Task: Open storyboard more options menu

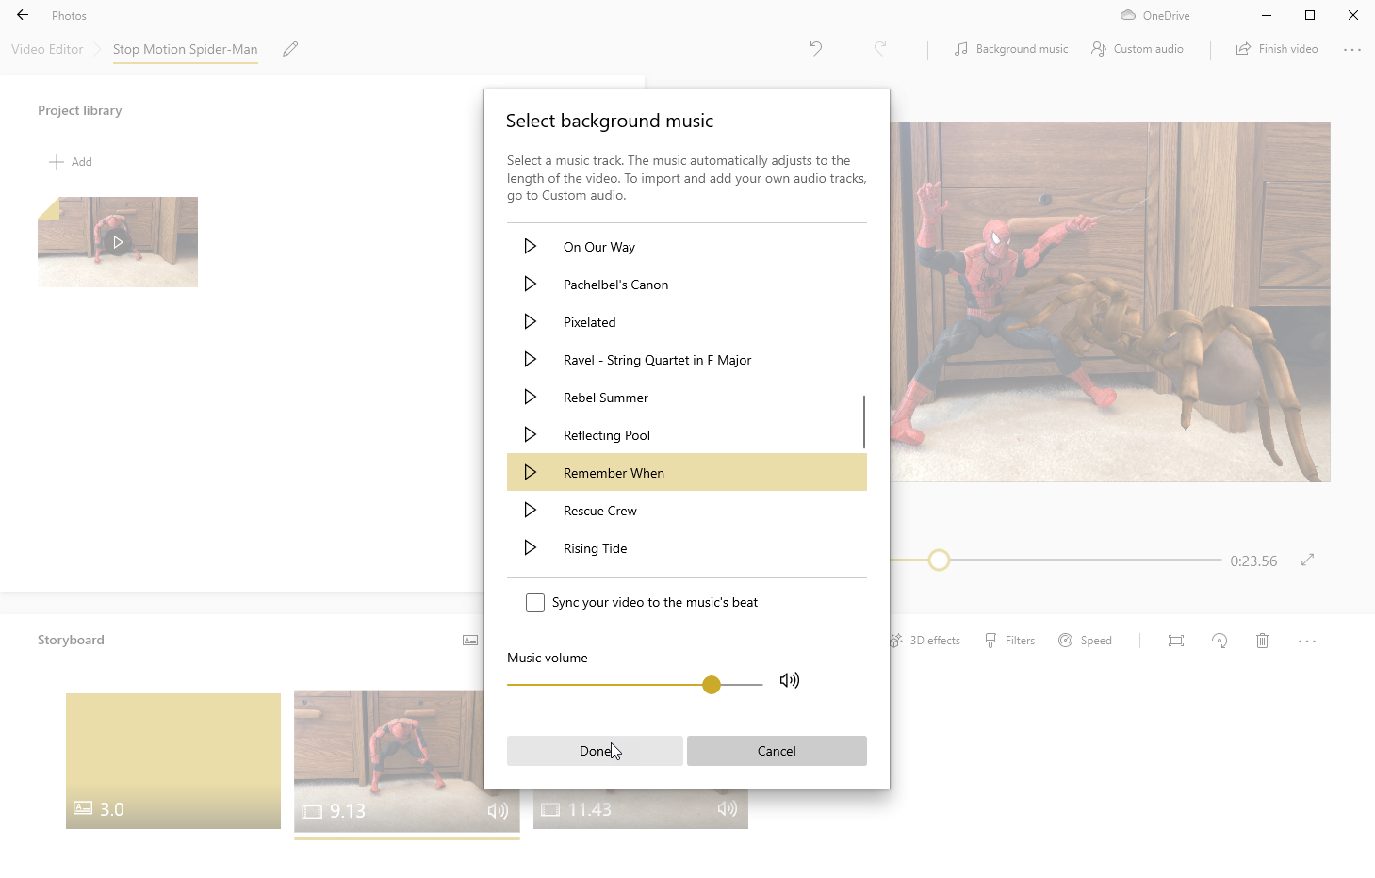Action: coord(1307,642)
